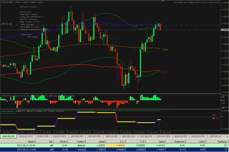
Task: Sort trades by the Объём column header
Action: [61, 141]
